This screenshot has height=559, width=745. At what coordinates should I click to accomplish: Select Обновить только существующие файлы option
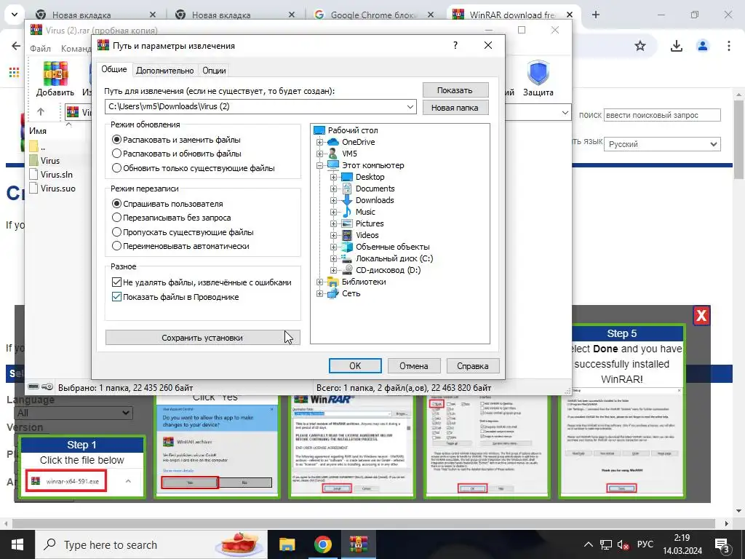click(194, 168)
